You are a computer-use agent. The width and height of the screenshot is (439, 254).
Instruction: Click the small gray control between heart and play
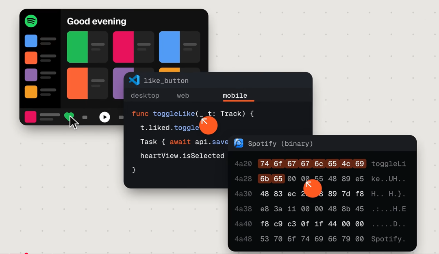click(x=85, y=117)
